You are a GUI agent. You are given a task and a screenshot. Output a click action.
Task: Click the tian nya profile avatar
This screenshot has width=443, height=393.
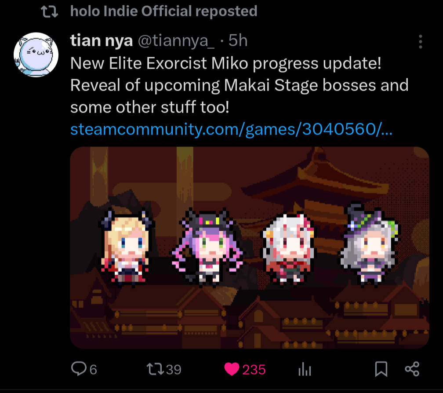pyautogui.click(x=36, y=55)
